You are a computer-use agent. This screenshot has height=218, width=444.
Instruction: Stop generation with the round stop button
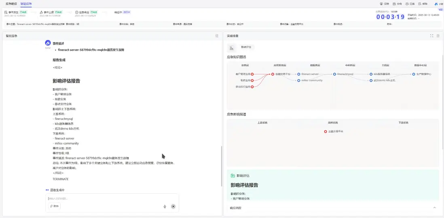173,206
